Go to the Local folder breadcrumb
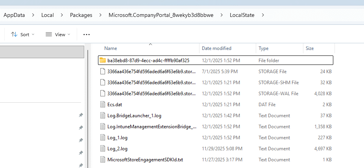This screenshot has width=364, height=168. click(48, 15)
